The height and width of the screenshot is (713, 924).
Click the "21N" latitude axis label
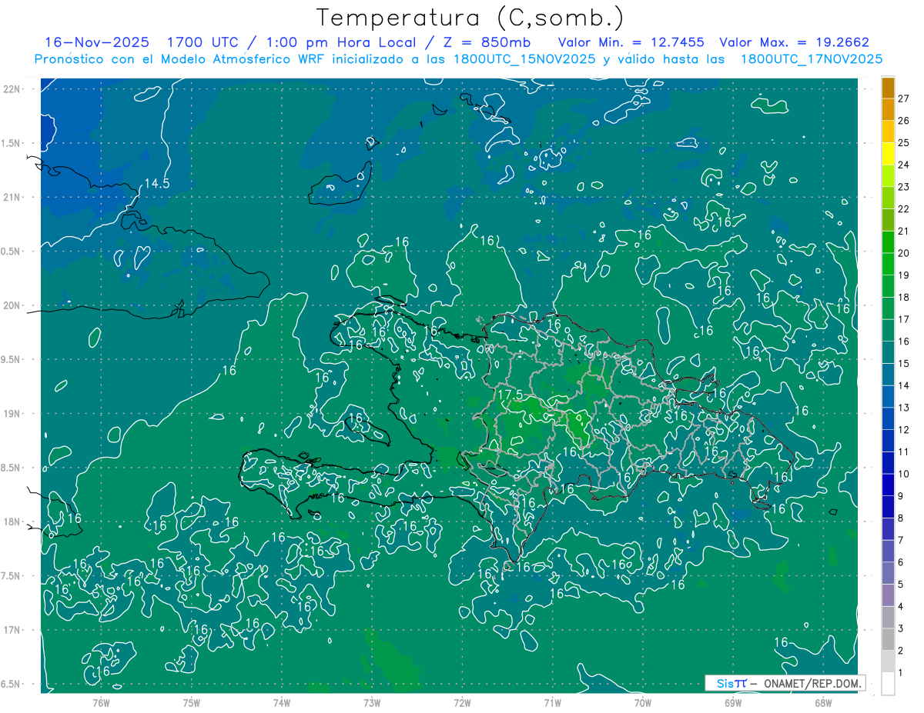pyautogui.click(x=13, y=197)
